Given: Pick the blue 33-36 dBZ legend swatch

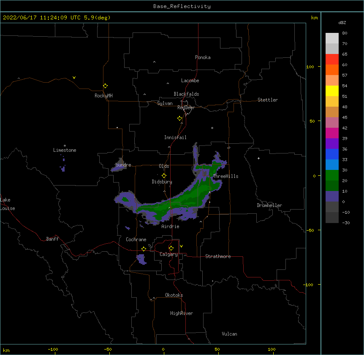Looking at the screenshot, I should tap(332, 154).
